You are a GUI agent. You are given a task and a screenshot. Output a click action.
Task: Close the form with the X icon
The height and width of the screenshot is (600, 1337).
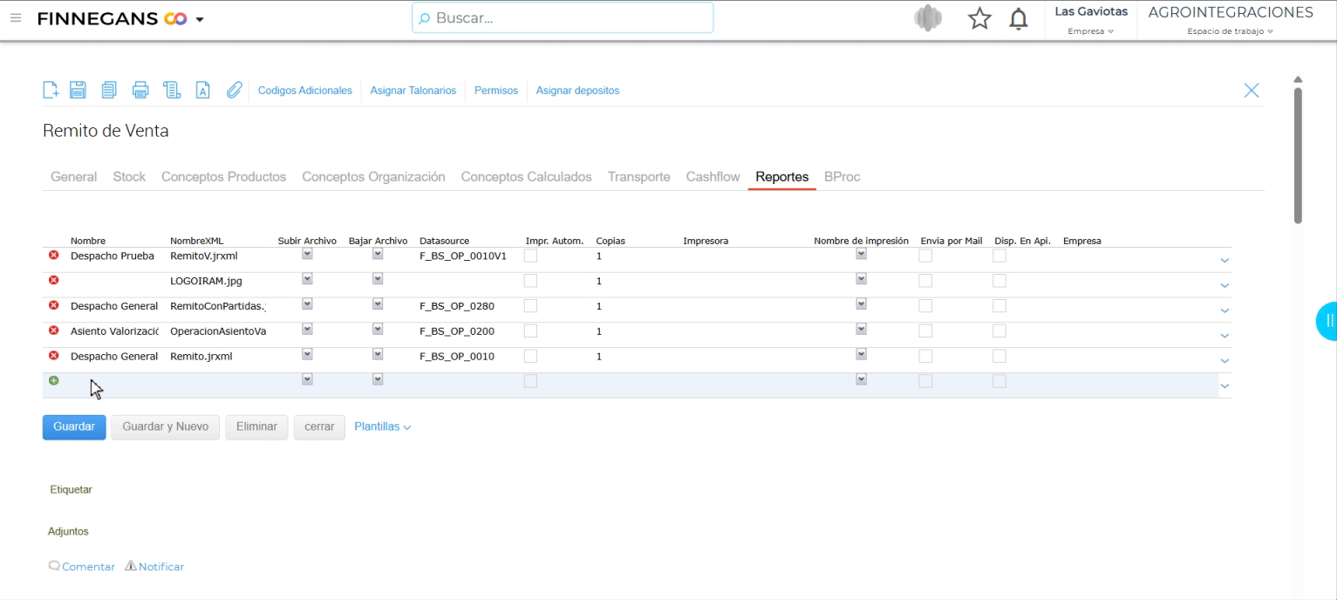pos(1252,90)
